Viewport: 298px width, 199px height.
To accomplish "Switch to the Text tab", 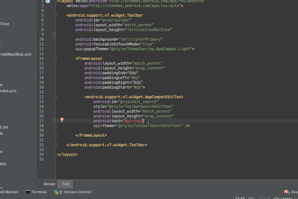I will pyautogui.click(x=65, y=184).
